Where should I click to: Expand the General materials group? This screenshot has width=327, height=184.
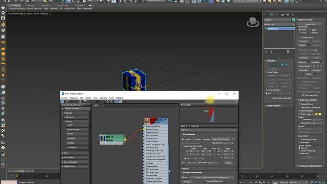click(77, 117)
